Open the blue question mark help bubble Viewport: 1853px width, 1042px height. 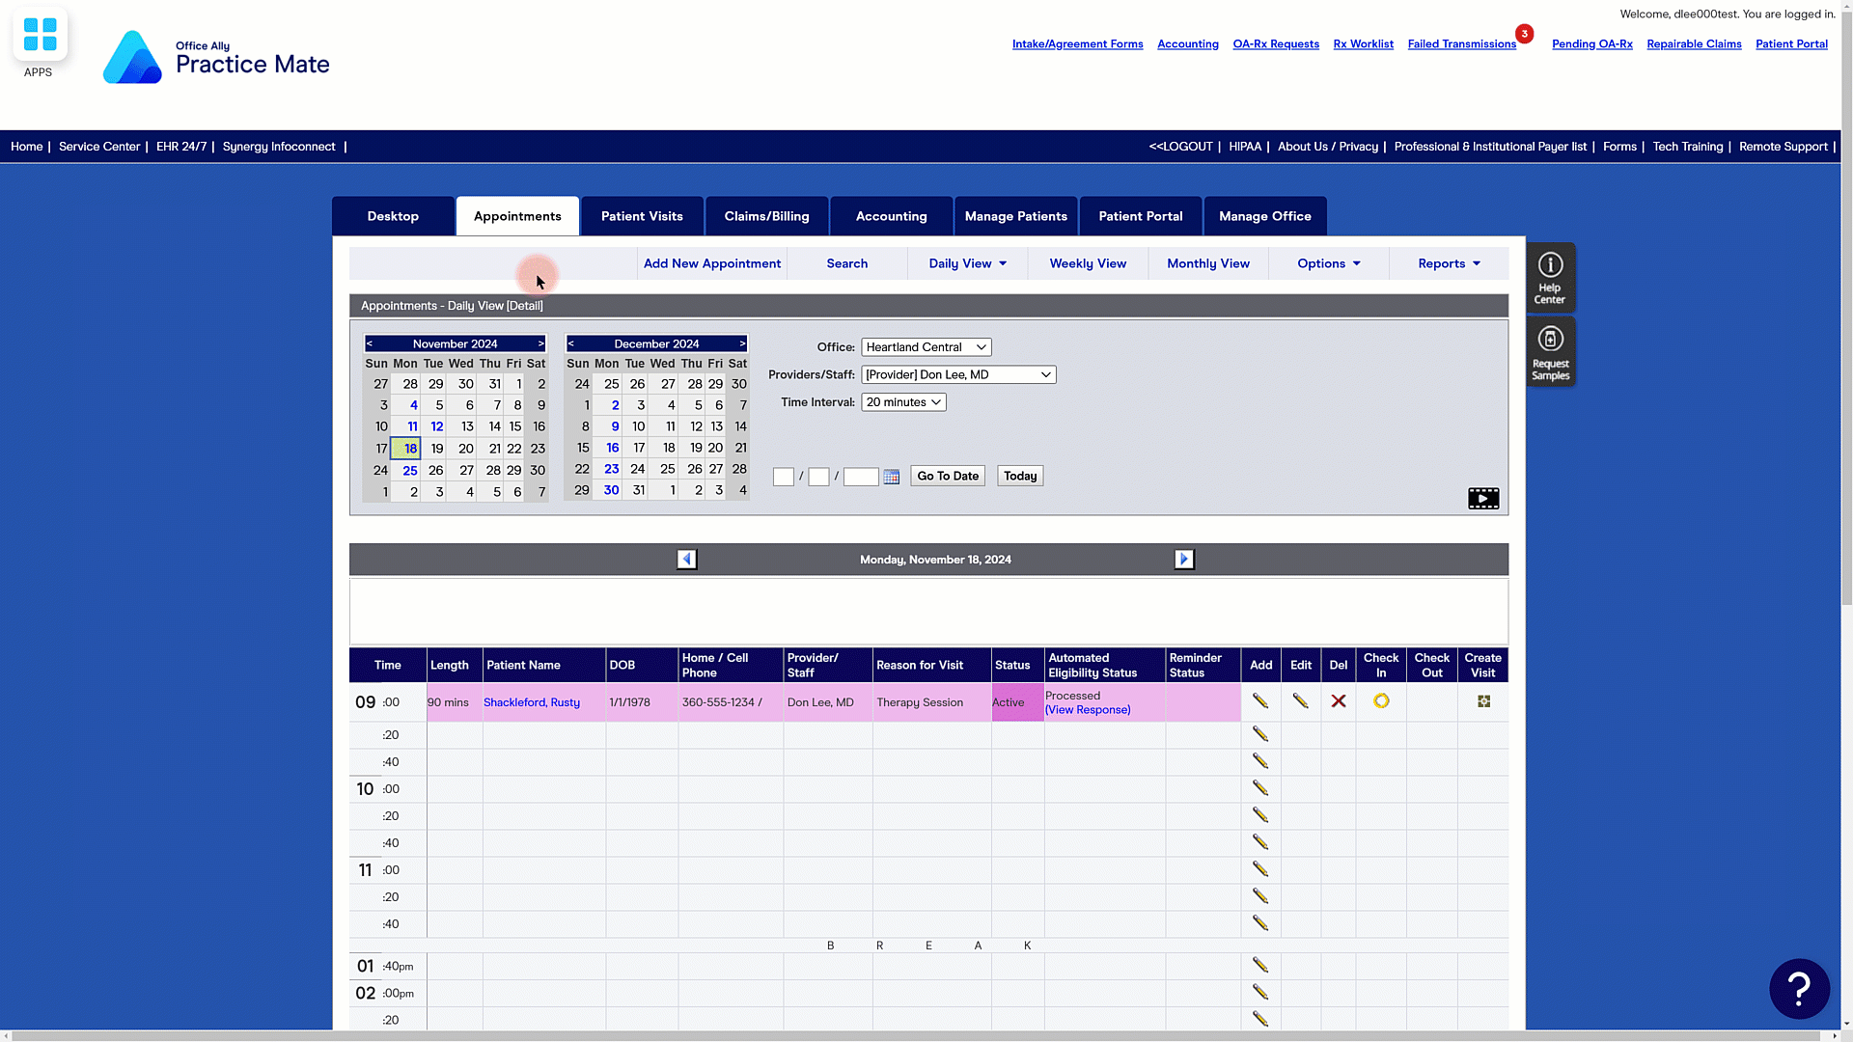(1798, 988)
